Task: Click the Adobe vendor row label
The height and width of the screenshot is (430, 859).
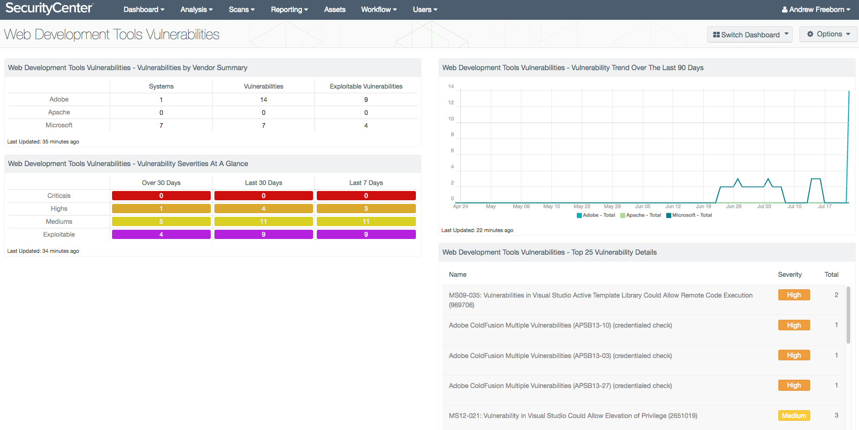Action: point(59,99)
